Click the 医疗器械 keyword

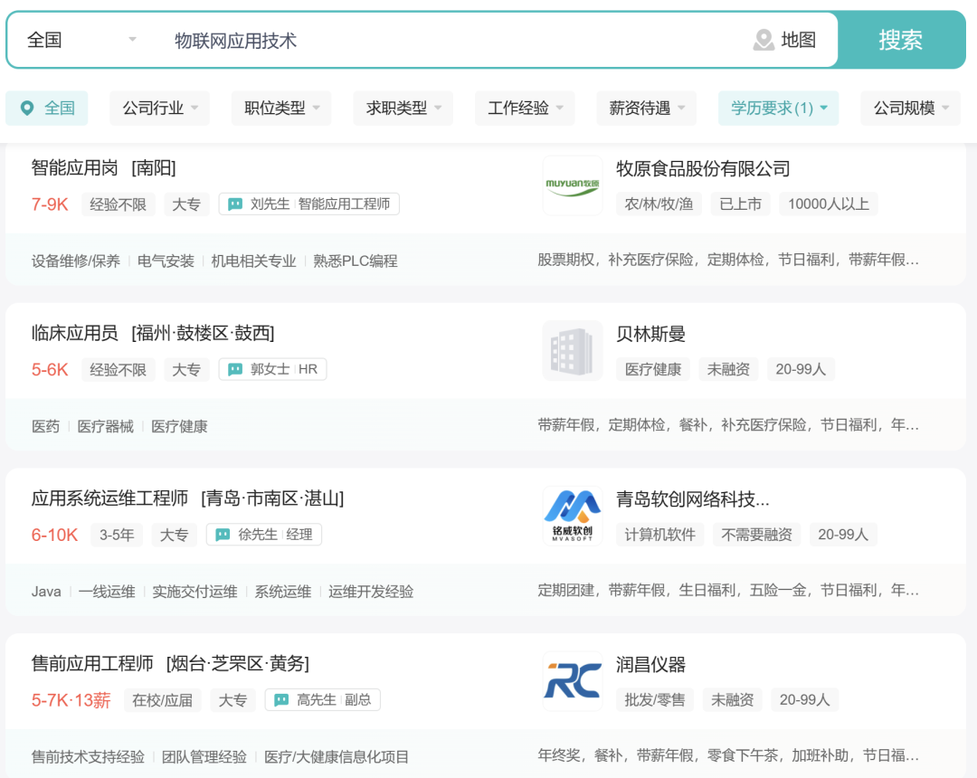point(105,426)
